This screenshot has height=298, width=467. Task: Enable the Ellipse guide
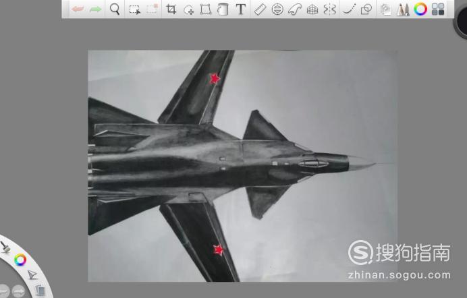[x=277, y=9]
